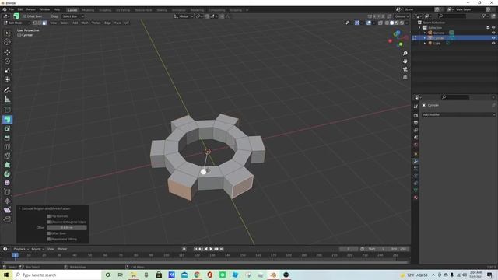Expand the Light tree item
The height and width of the screenshot is (280, 498).
tap(425, 44)
